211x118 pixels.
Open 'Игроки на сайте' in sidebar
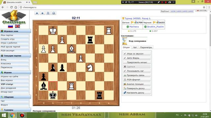(15, 76)
